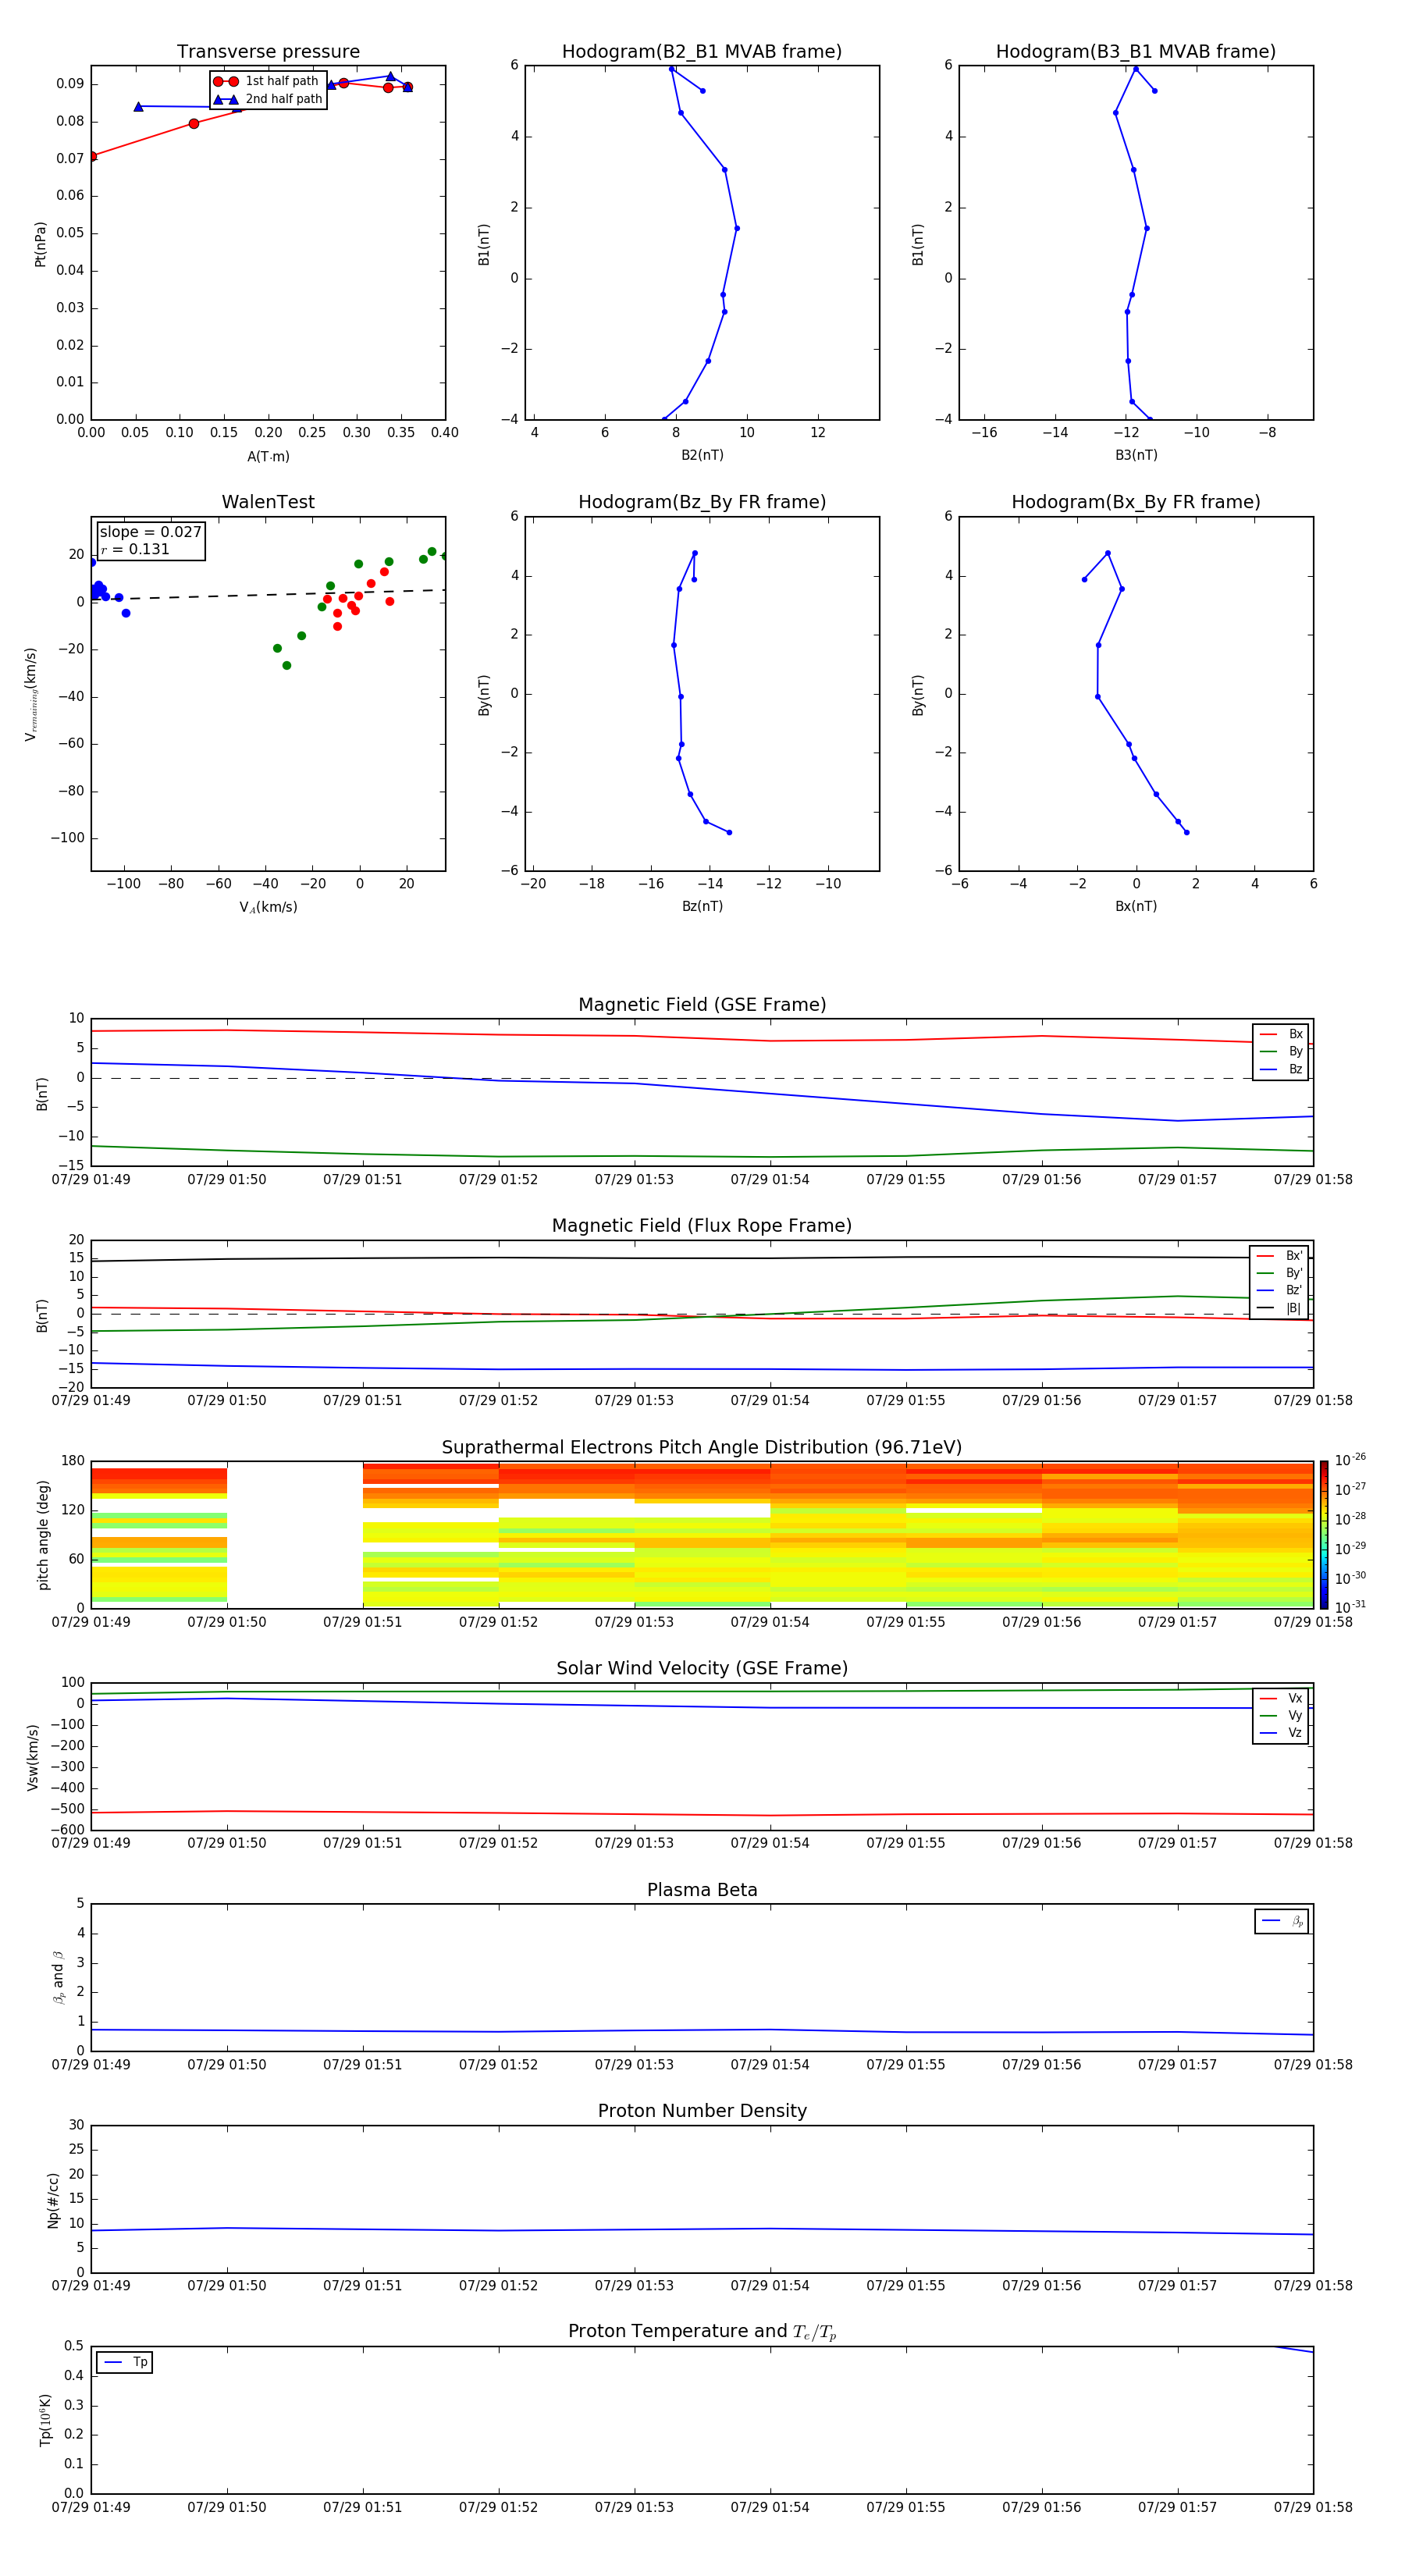
Task: Click the "V_remaining(km/s)" y-axis label
Action: pyautogui.click(x=31, y=694)
